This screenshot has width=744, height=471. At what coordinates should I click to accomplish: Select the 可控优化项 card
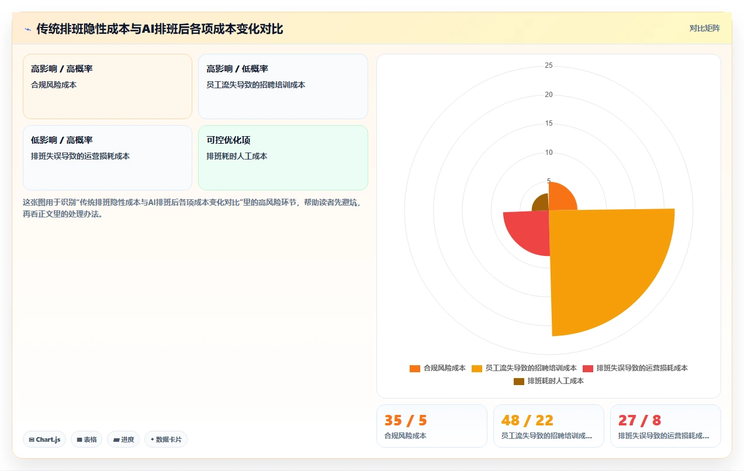click(x=283, y=158)
